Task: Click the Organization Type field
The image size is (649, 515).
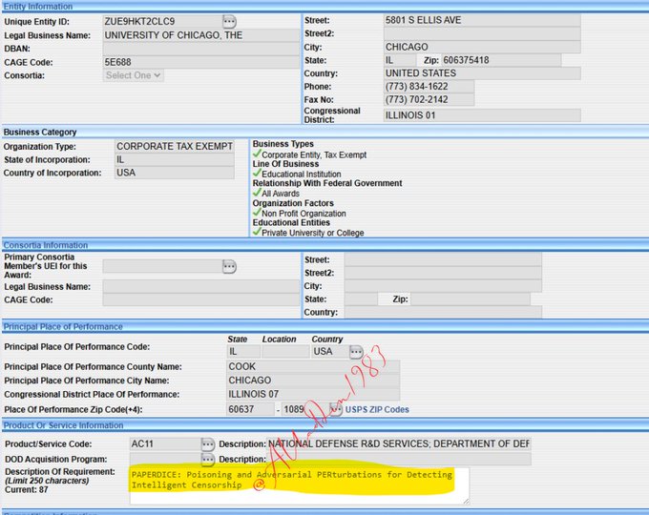Action: tap(174, 147)
